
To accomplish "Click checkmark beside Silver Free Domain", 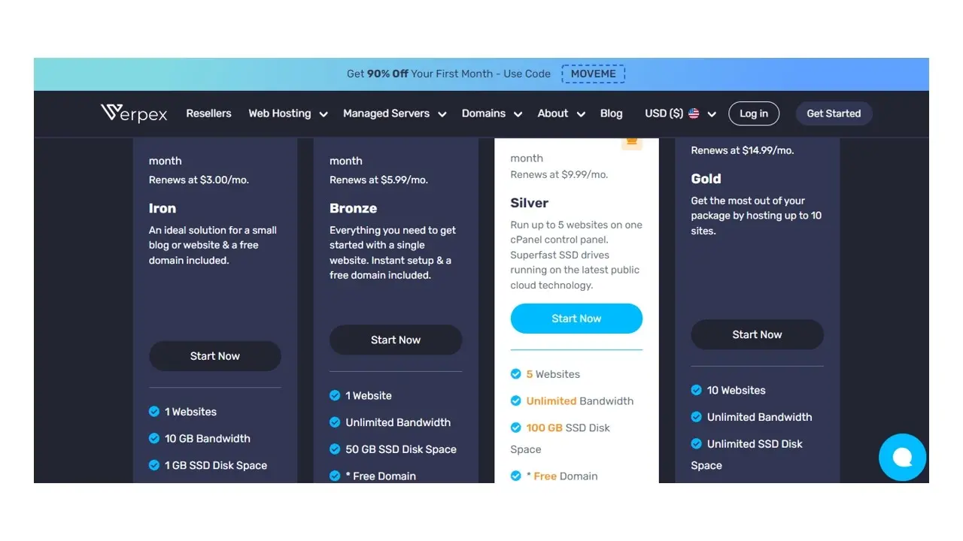I will 515,476.
